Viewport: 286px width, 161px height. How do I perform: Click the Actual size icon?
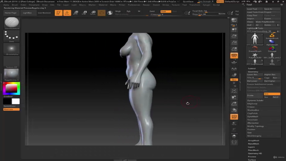(234, 42)
